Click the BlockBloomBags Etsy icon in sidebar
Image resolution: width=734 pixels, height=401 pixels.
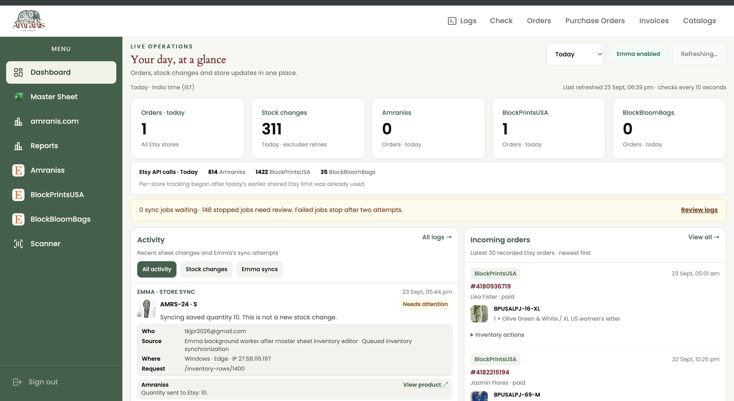point(18,219)
